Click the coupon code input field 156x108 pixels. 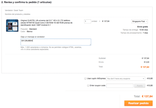click(120, 86)
